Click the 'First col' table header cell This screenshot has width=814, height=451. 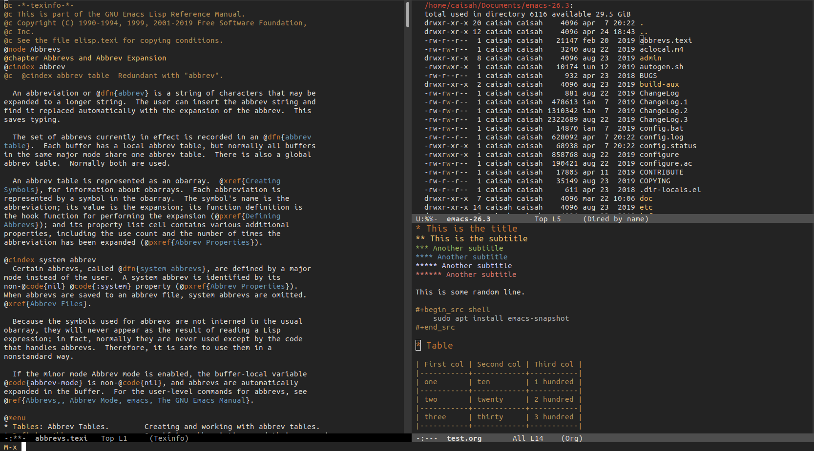tap(444, 364)
